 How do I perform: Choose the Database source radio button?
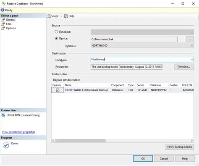(x=56, y=32)
